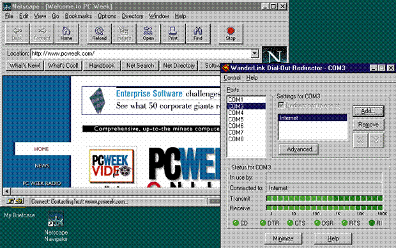Click the Netscape loading progress bar
The height and width of the screenshot is (248, 396).
point(214,201)
